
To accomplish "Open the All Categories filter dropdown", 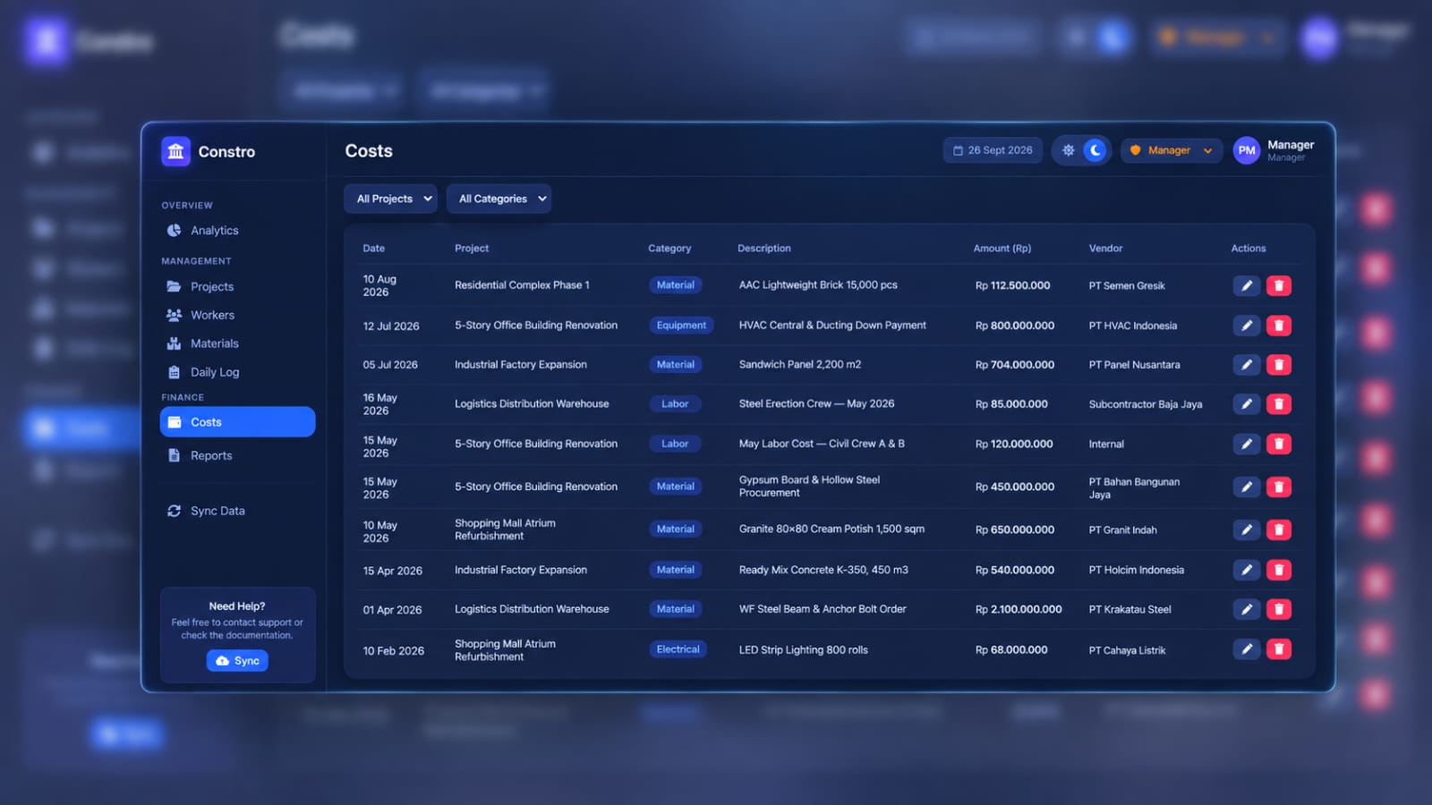I will click(499, 199).
